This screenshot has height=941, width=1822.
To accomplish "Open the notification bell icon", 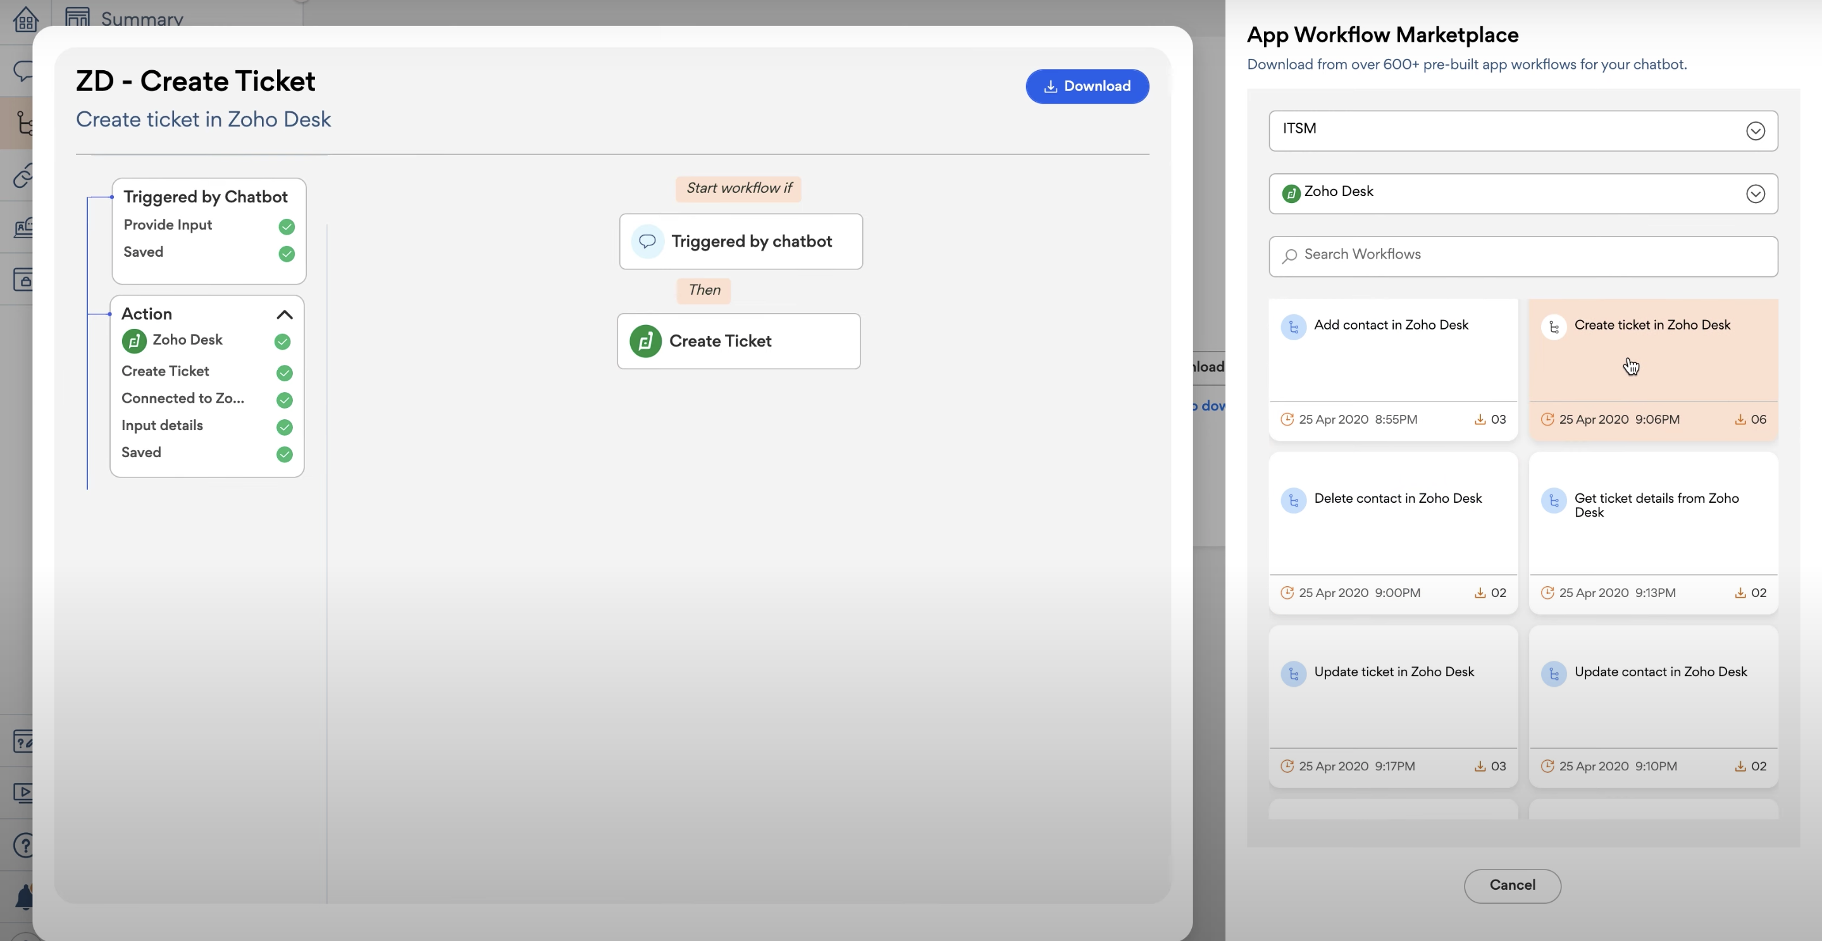I will (25, 897).
